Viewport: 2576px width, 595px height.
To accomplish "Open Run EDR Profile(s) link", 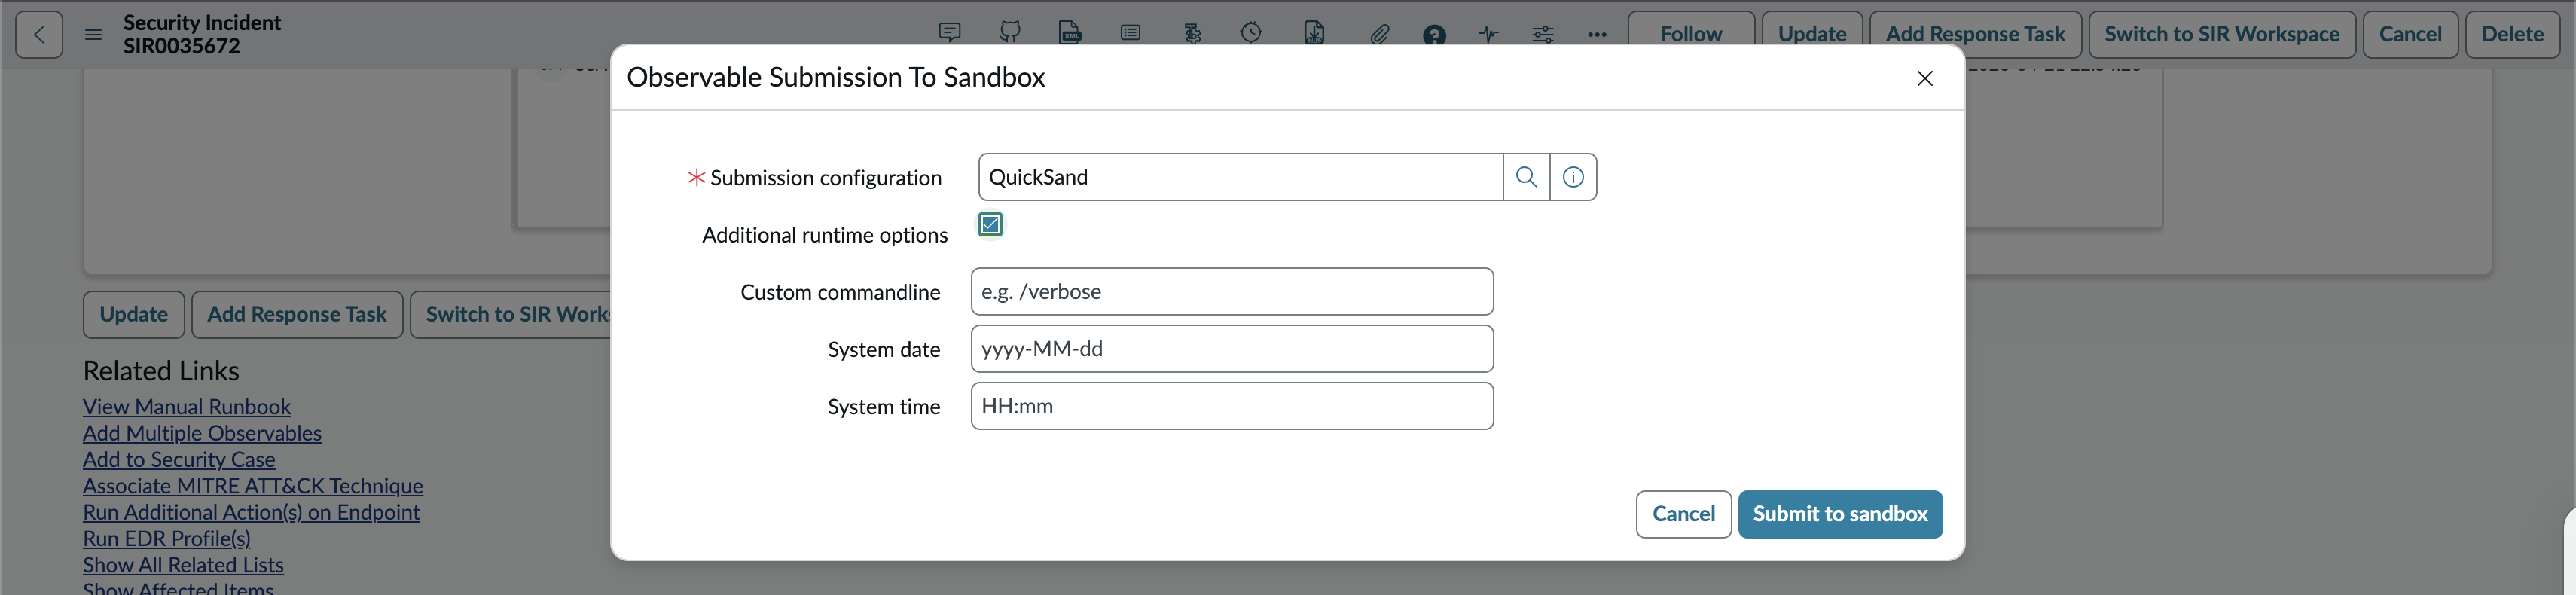I will click(x=167, y=539).
